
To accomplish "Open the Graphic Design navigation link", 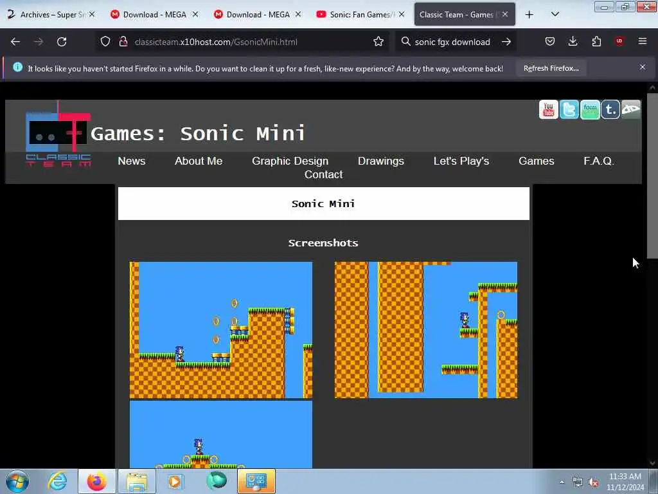I will [290, 161].
